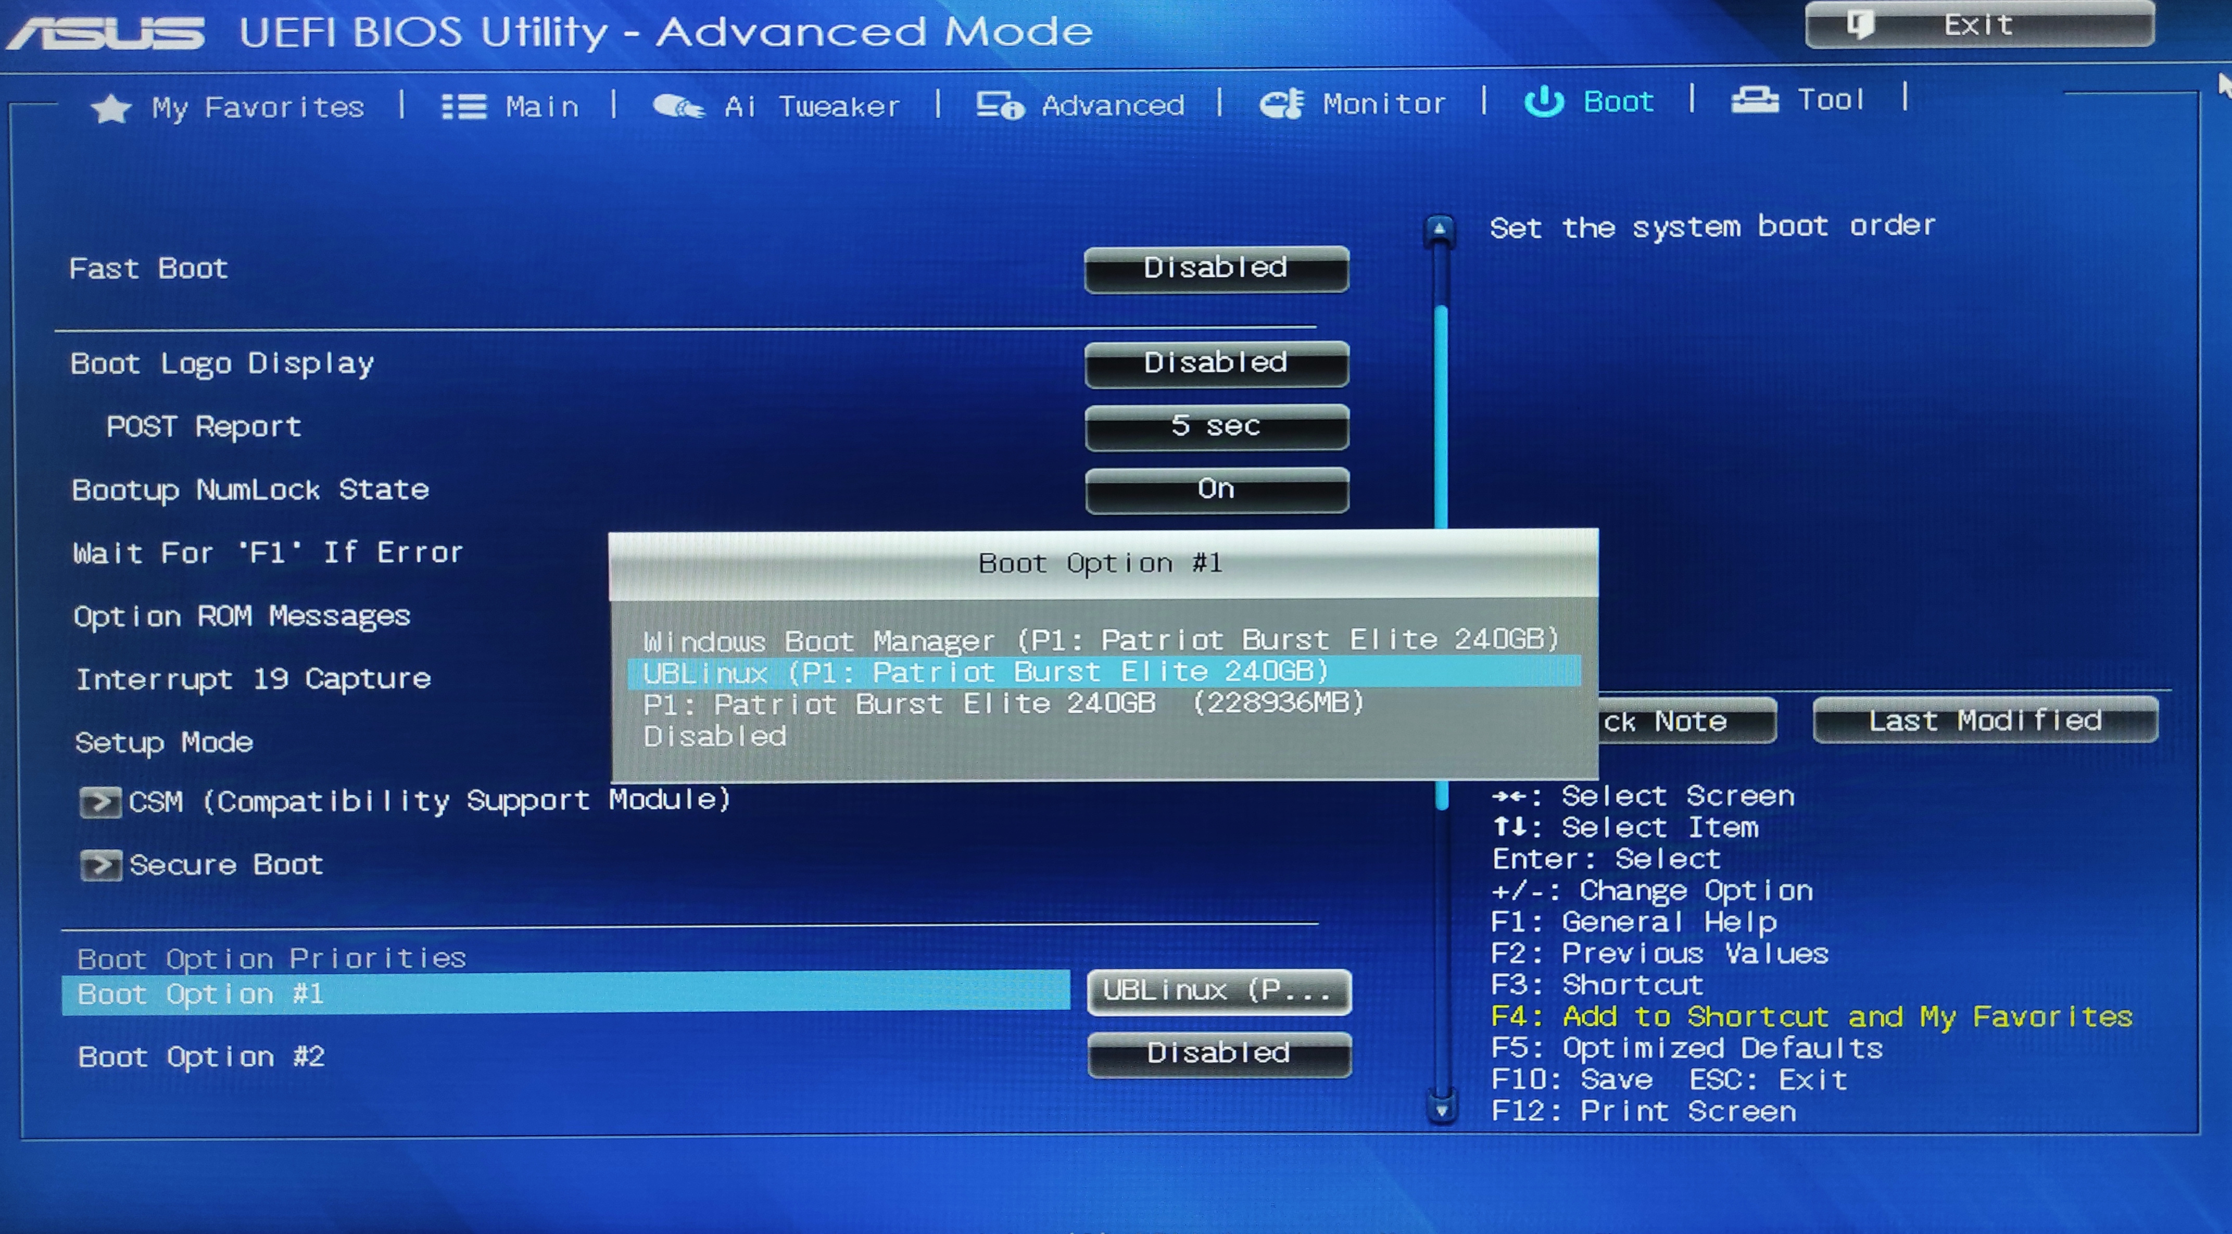
Task: Open the Advanced tab
Action: 1080,105
